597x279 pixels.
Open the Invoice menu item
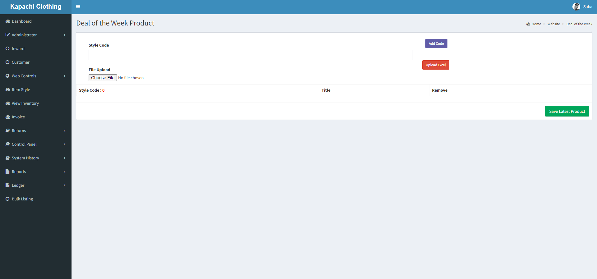point(18,117)
